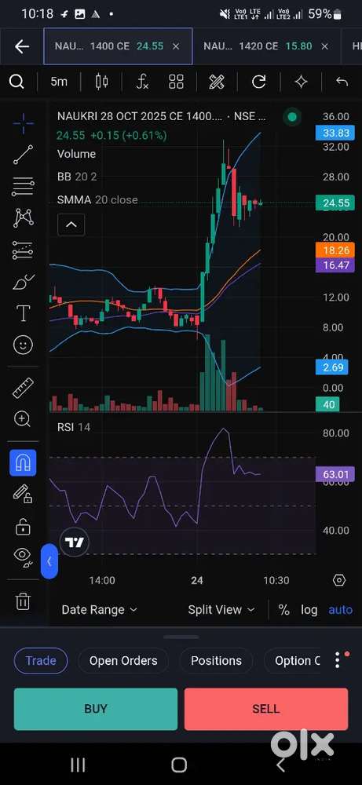Open the Date Range dropdown

click(99, 610)
